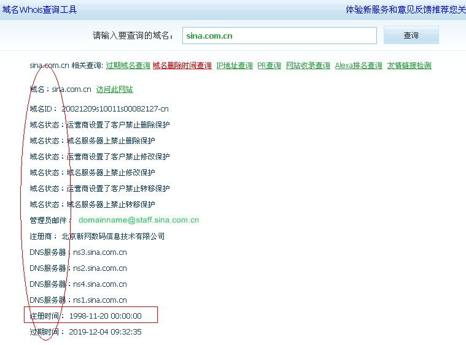
Task: Open the 域名删除时间查询 link
Action: point(182,66)
